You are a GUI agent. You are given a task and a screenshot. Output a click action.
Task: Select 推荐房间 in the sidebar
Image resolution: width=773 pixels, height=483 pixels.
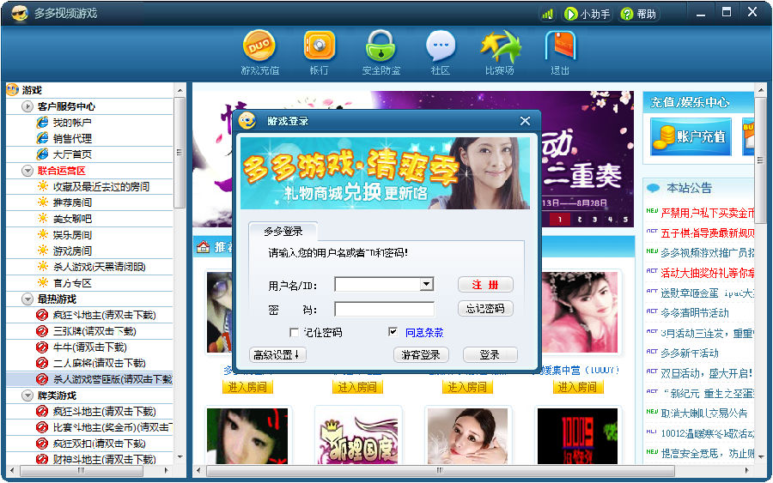point(72,202)
